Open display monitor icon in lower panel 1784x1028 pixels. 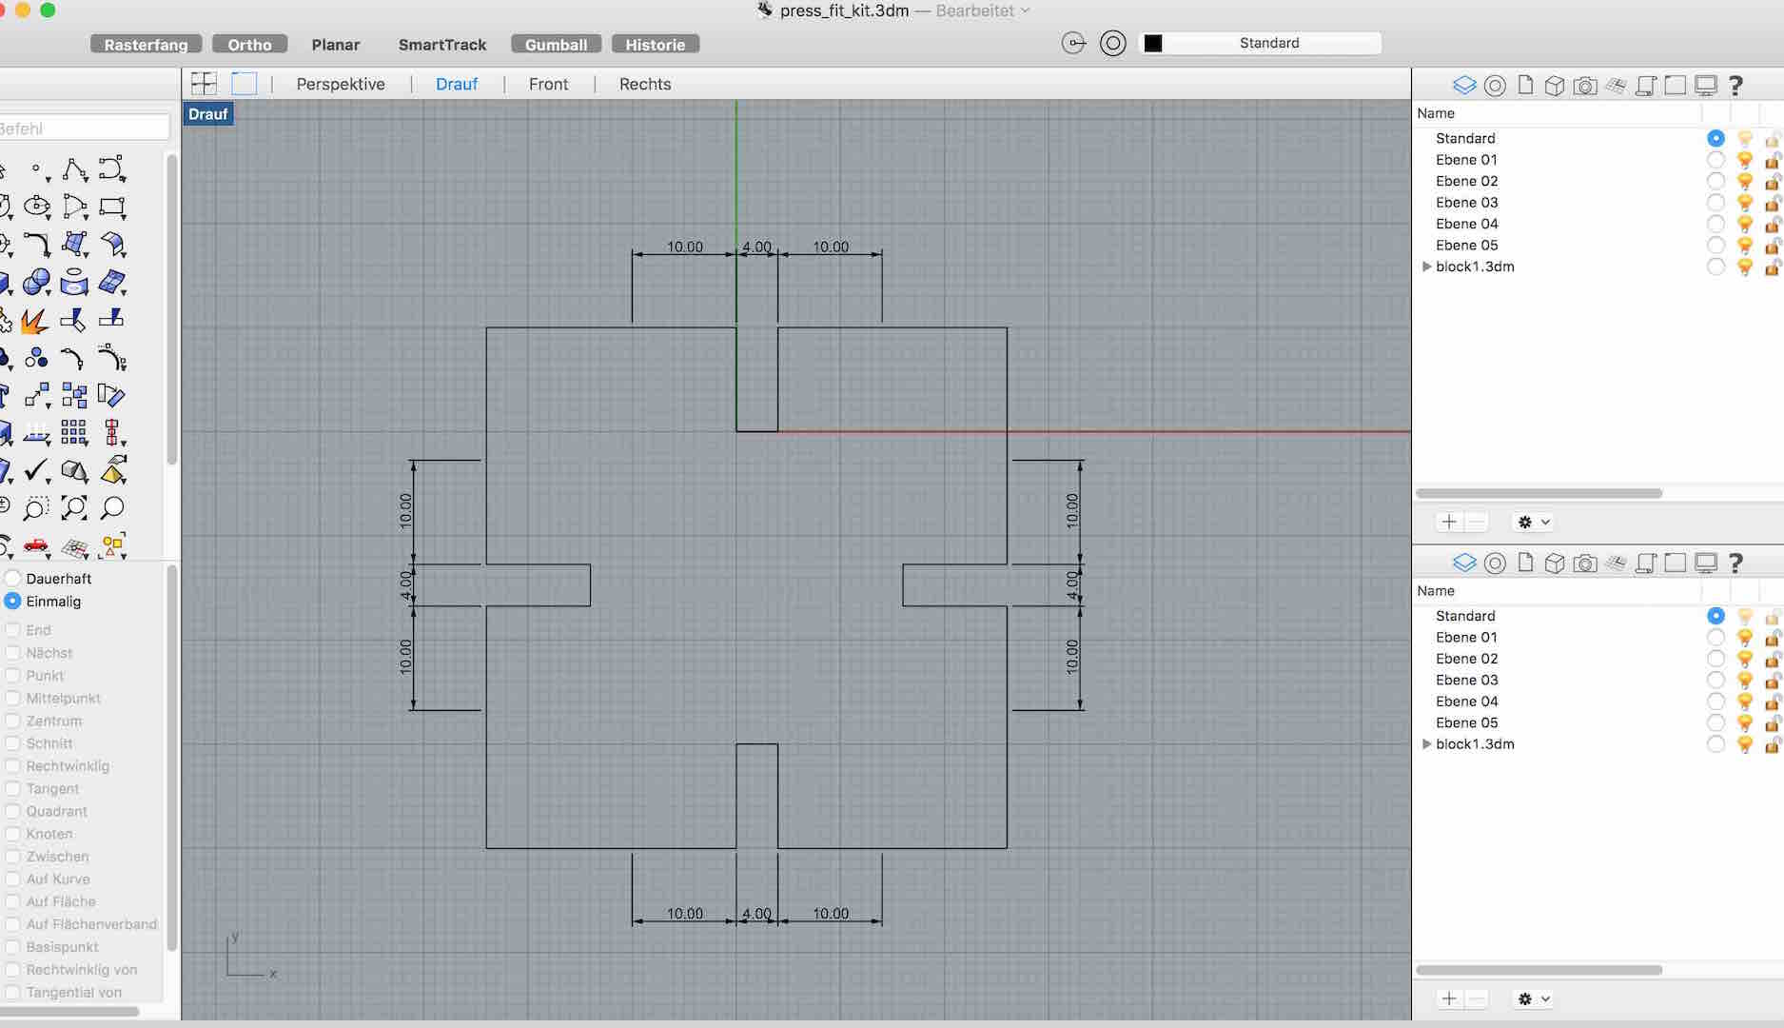[1706, 563]
